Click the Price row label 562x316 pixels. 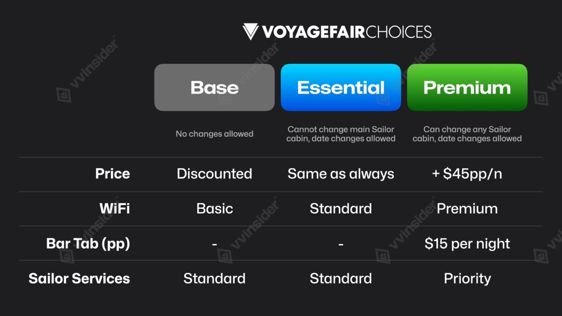coord(112,174)
